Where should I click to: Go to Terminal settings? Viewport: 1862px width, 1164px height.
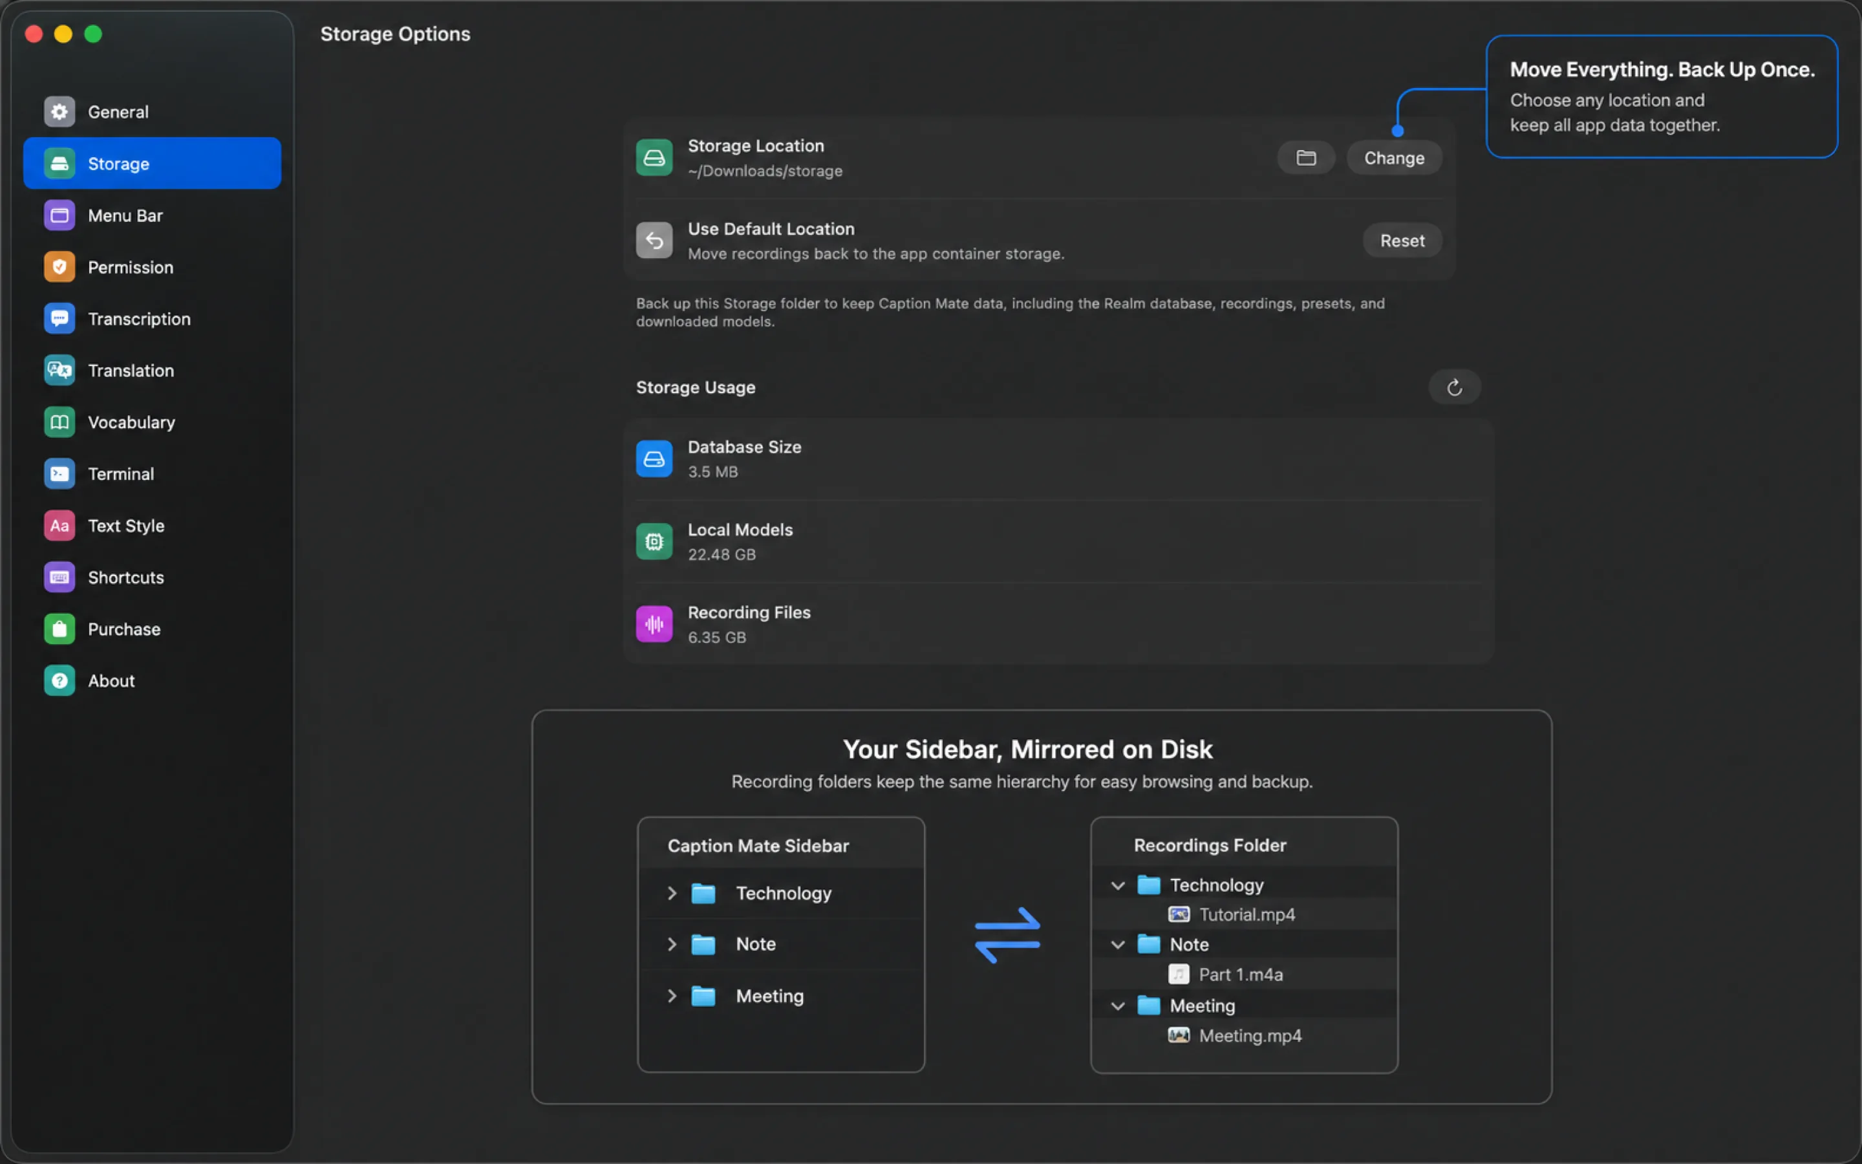point(153,474)
